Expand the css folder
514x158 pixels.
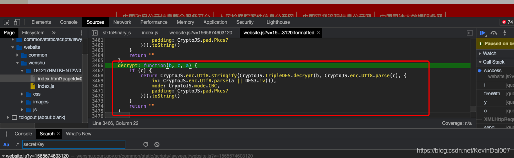[x=23, y=94]
